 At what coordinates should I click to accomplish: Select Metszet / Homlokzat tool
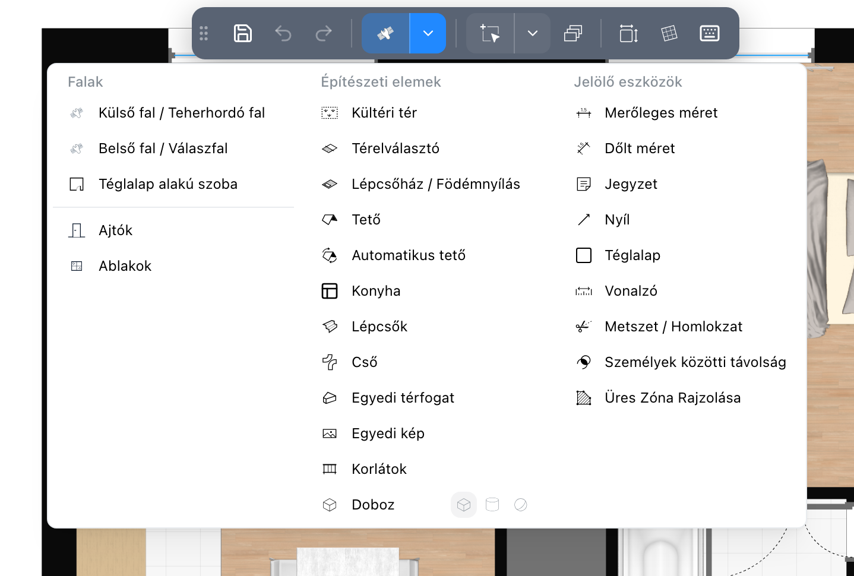tap(679, 327)
